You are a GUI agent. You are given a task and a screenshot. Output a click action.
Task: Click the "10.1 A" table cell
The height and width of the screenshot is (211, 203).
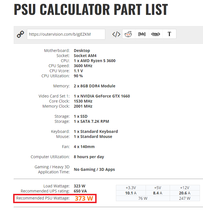coord(131,193)
